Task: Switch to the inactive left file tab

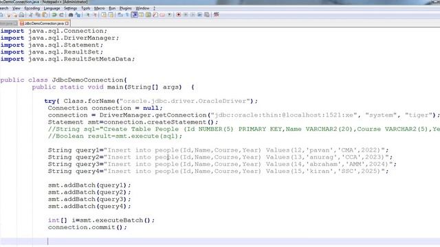Action: tap(8, 23)
